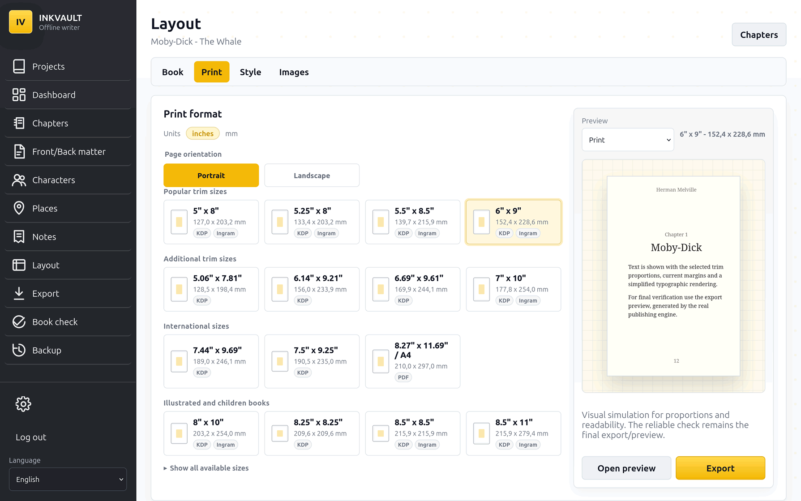The width and height of the screenshot is (801, 501).
Task: Click the Front/Back matter document icon
Action: [19, 151]
